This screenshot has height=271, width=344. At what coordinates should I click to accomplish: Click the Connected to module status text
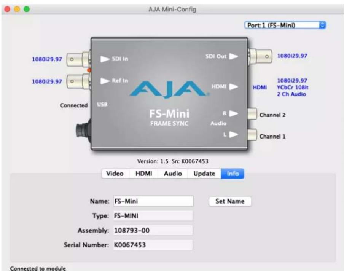coord(38,268)
